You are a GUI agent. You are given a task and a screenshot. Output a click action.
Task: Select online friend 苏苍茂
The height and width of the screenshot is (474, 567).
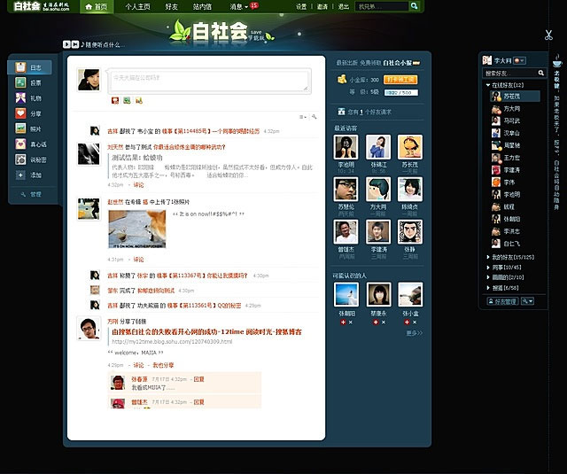[x=516, y=97]
